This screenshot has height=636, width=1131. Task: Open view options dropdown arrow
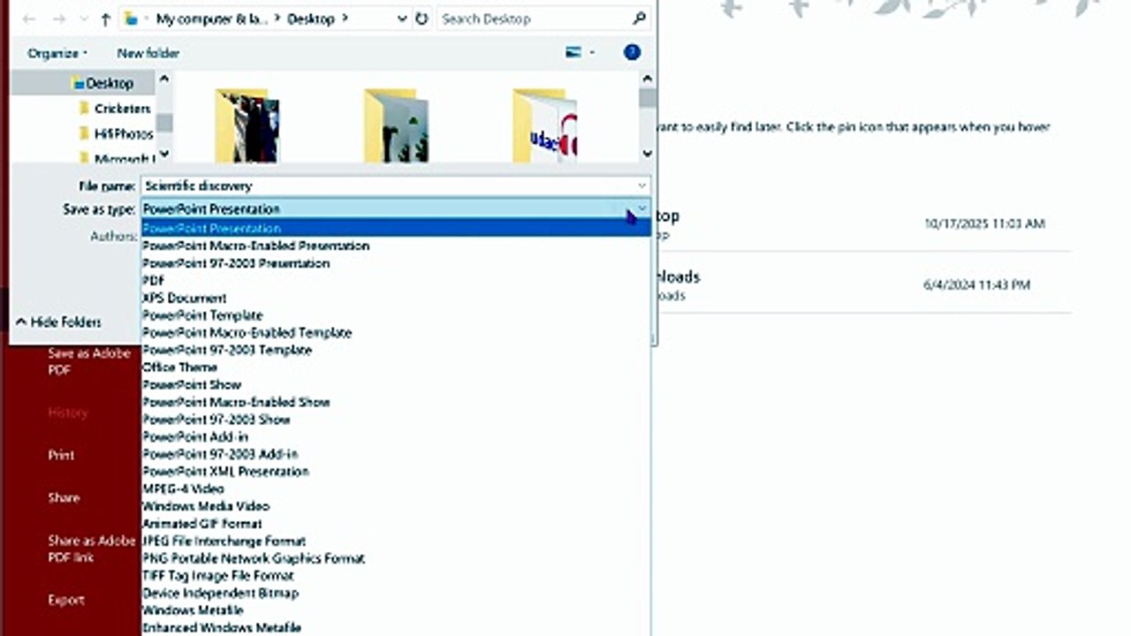592,53
